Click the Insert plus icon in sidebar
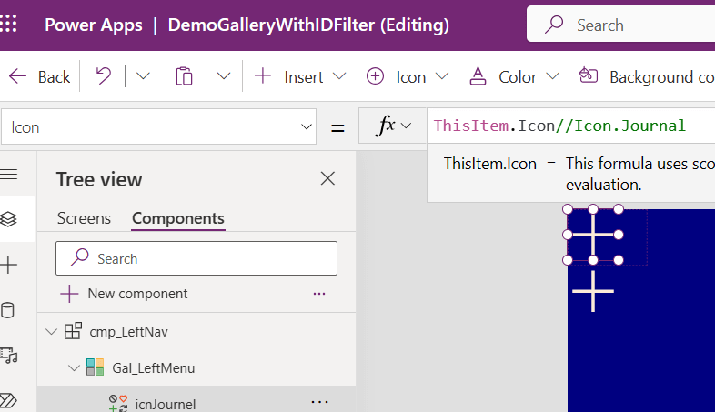The height and width of the screenshot is (412, 715). tap(9, 265)
